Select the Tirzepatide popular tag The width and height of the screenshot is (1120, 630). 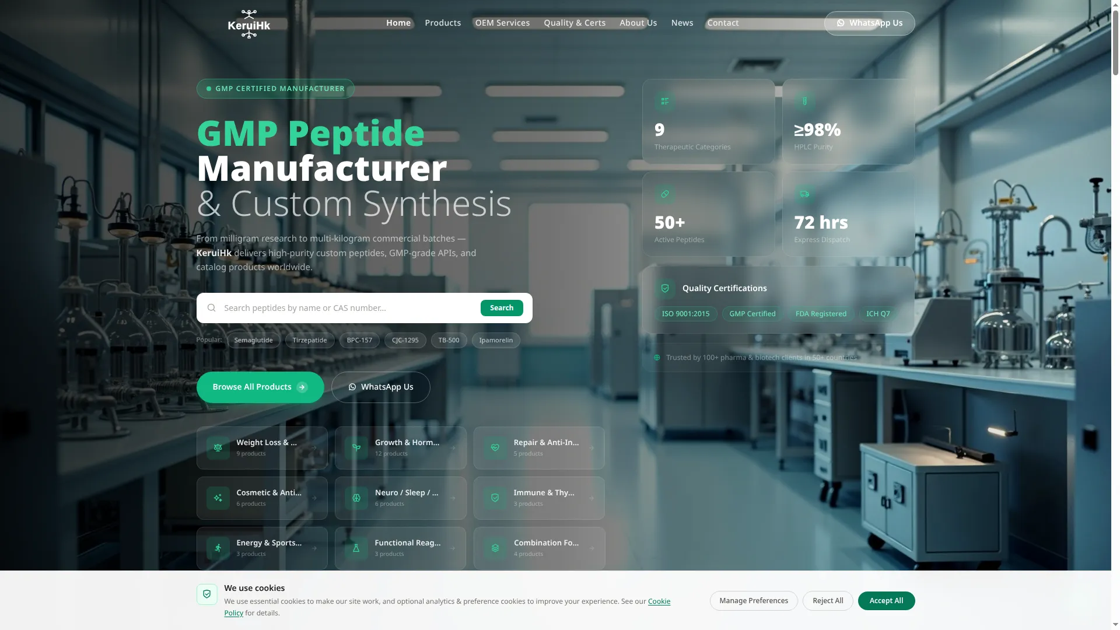point(310,341)
